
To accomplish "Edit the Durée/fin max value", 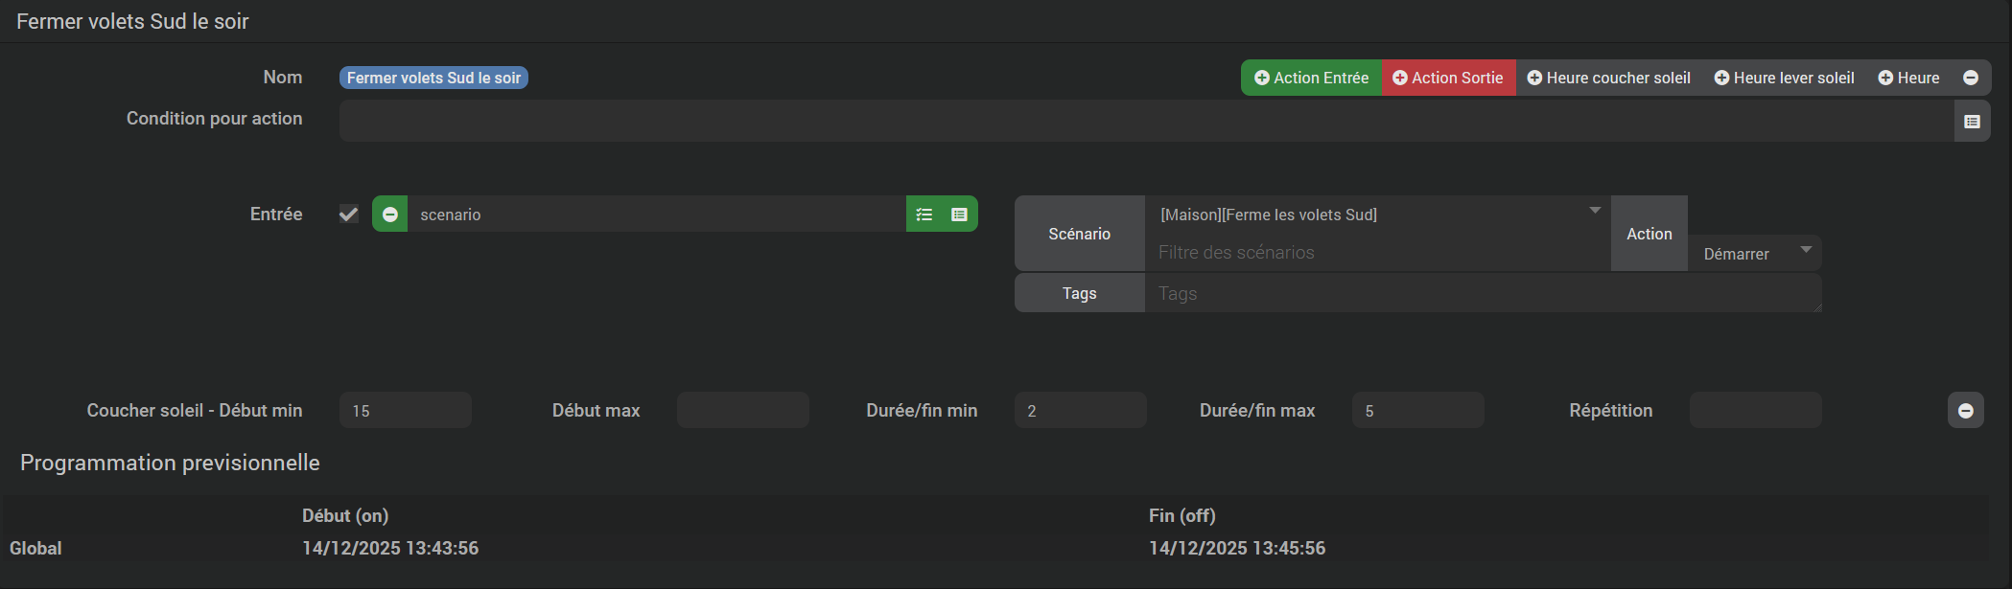I will 1418,410.
